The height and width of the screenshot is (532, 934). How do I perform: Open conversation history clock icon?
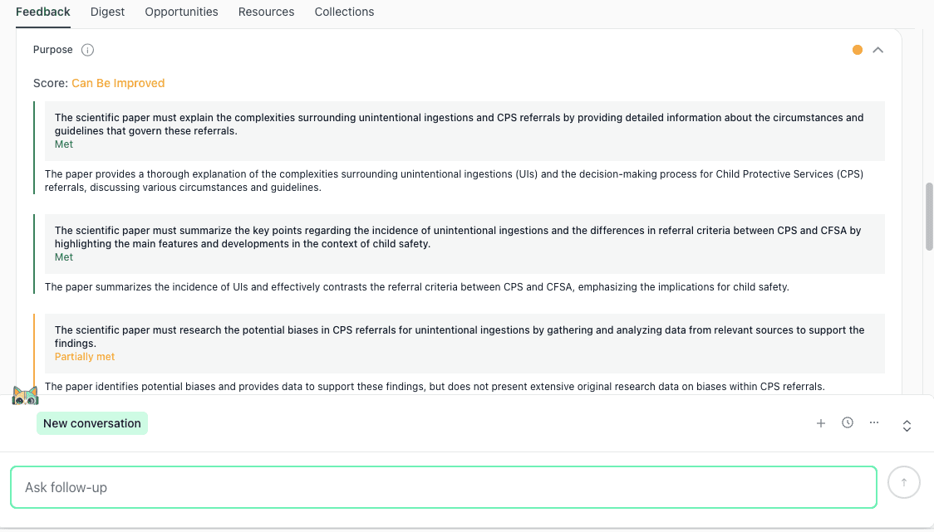(x=848, y=422)
